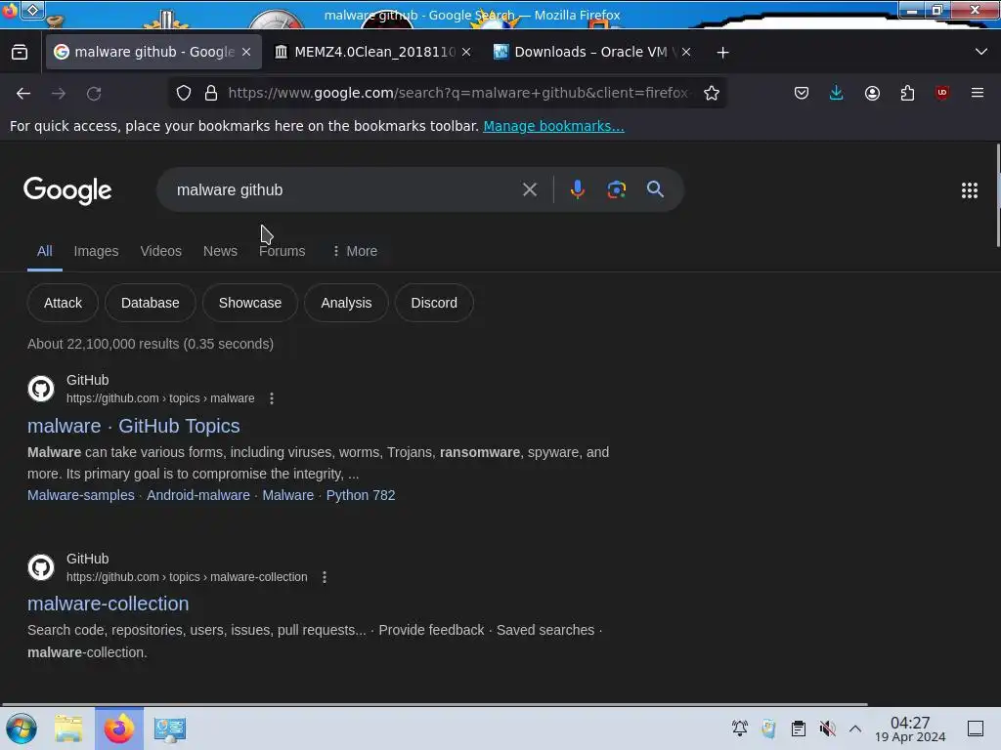Open the taskbar clock showing 04:27
The image size is (1001, 750).
(910, 729)
